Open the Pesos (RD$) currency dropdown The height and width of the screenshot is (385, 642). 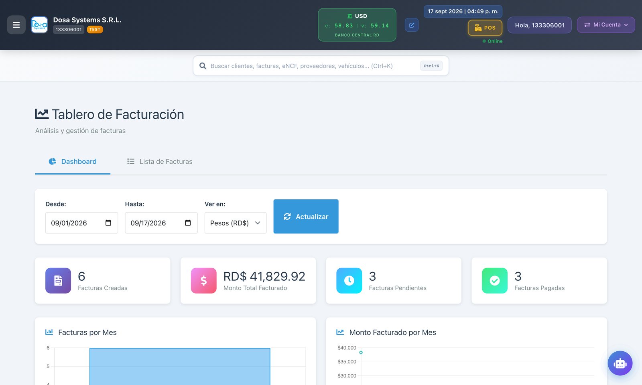pos(236,223)
